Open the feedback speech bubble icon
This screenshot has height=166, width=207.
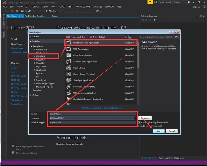(155, 2)
